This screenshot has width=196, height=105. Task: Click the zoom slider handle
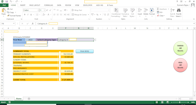180,102
